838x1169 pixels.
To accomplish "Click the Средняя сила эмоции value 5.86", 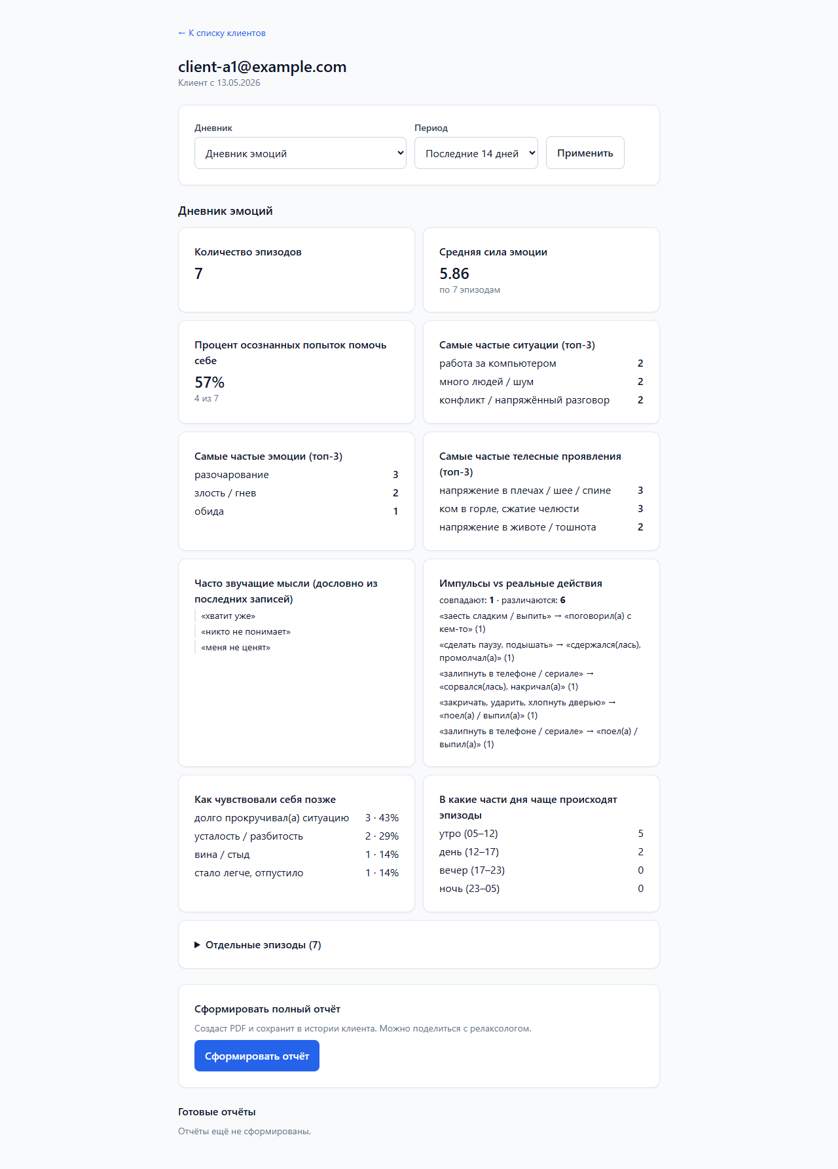I will (x=454, y=274).
